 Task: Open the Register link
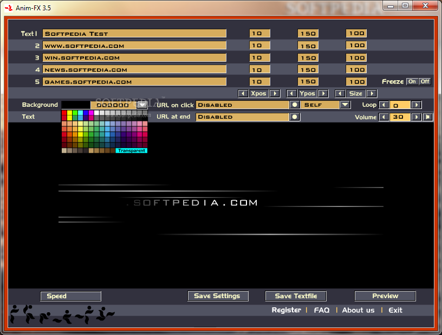(x=287, y=310)
